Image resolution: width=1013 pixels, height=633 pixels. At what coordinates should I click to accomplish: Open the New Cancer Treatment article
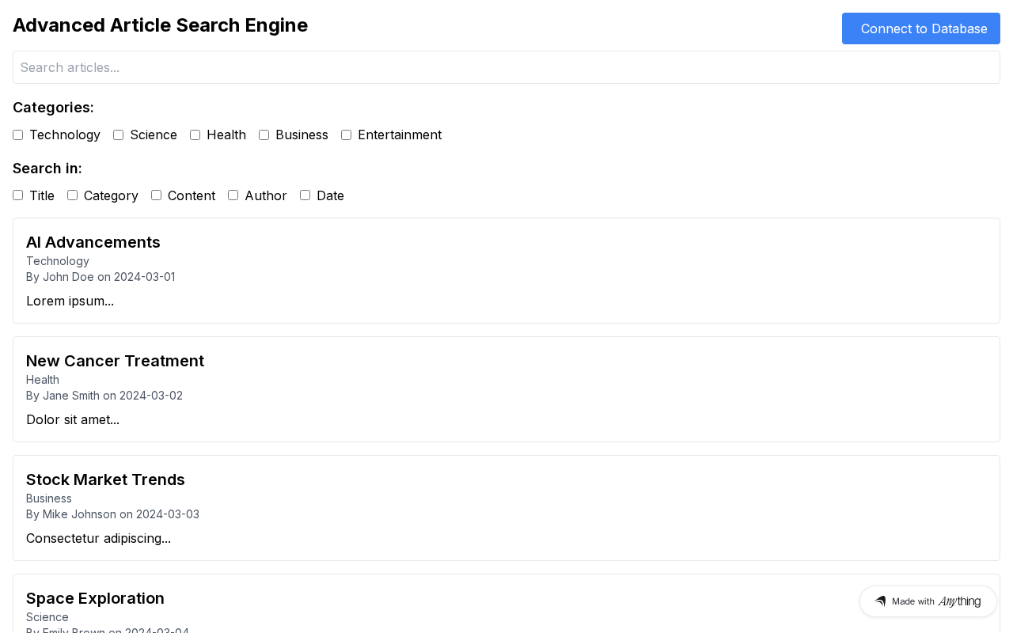[115, 361]
